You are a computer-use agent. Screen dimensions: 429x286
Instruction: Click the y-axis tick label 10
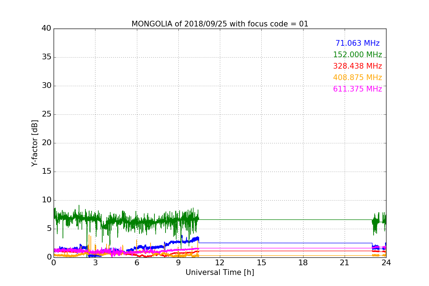click(46, 200)
